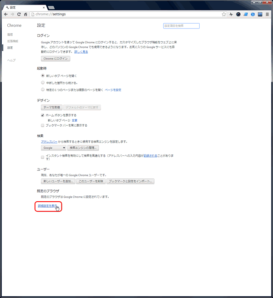This screenshot has height=298, width=273.
Task: Open the アドレスバー link
Action: click(49, 142)
